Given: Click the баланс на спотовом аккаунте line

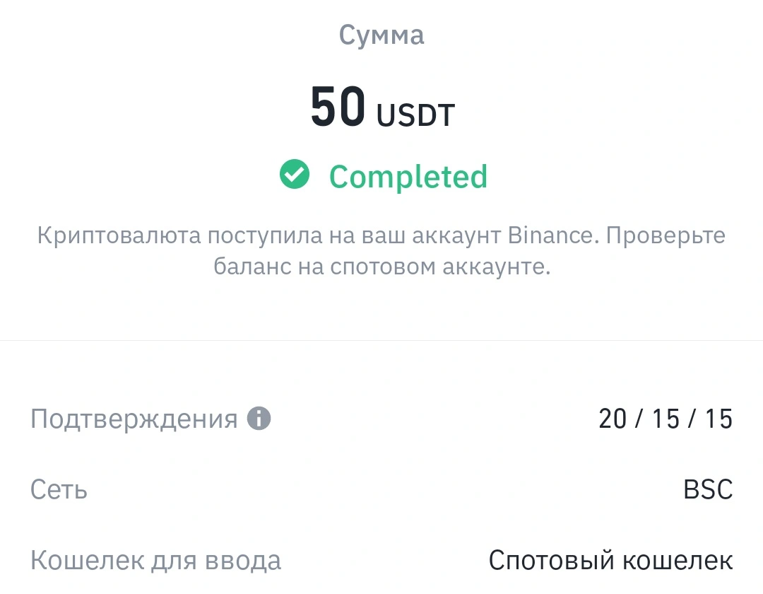Looking at the screenshot, I should pyautogui.click(x=382, y=267).
